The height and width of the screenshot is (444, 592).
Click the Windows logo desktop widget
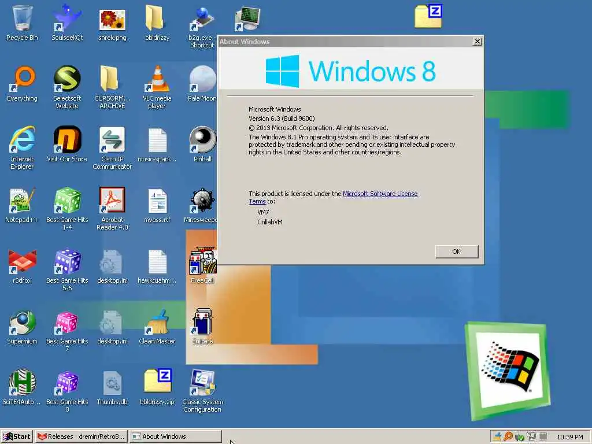click(x=508, y=371)
